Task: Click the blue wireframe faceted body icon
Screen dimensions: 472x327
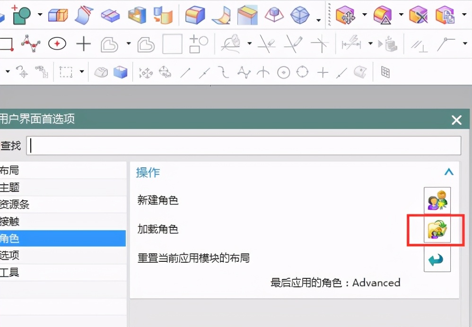Action: click(x=300, y=15)
